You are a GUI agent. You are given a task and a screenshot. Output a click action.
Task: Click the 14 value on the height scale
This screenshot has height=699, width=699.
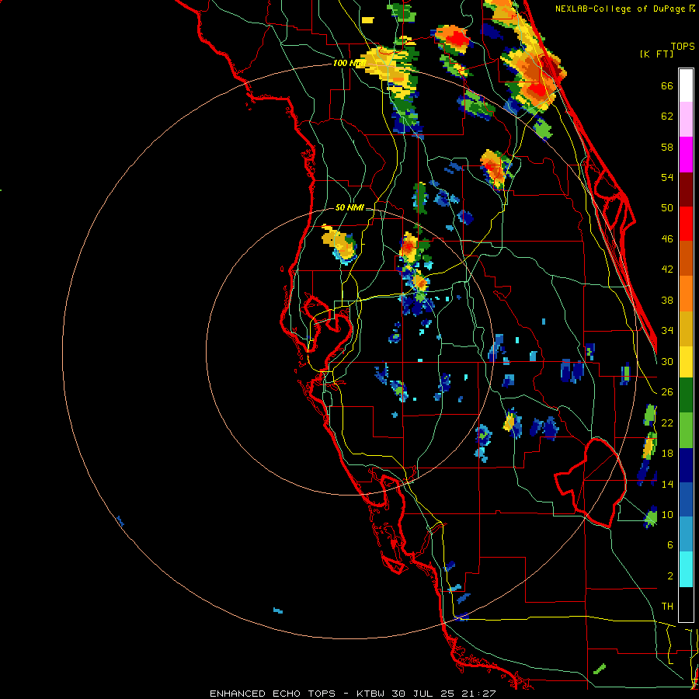coord(667,484)
